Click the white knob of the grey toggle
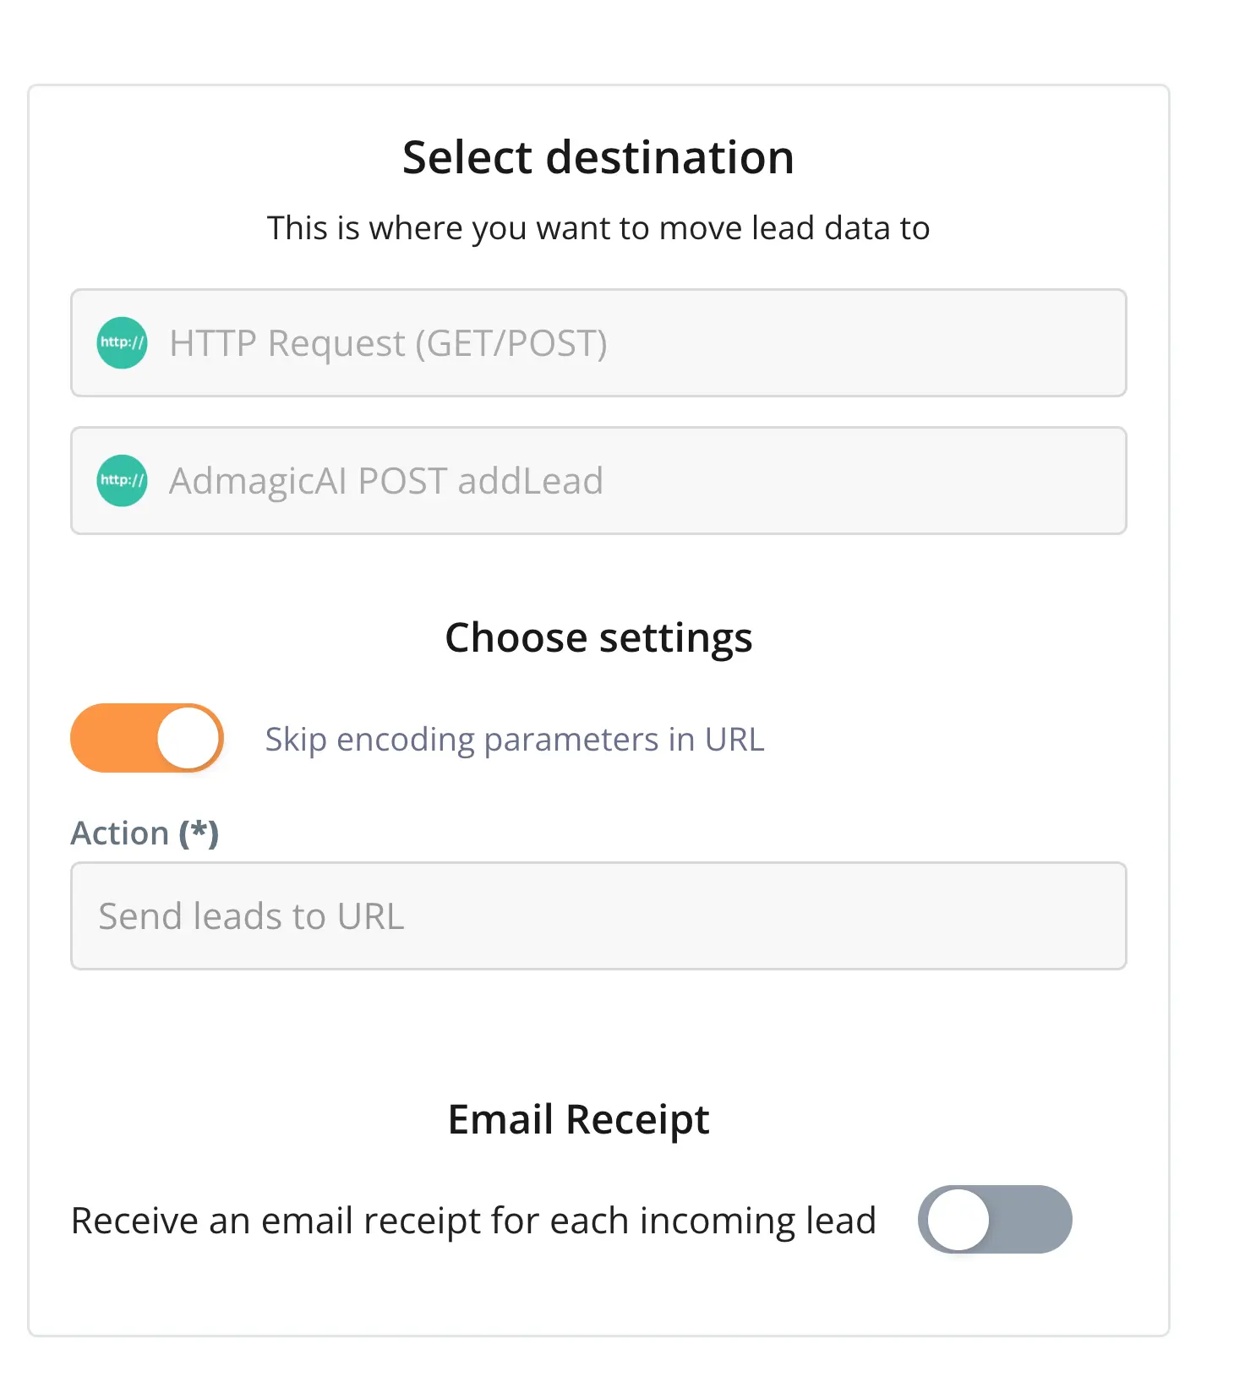 pos(958,1219)
